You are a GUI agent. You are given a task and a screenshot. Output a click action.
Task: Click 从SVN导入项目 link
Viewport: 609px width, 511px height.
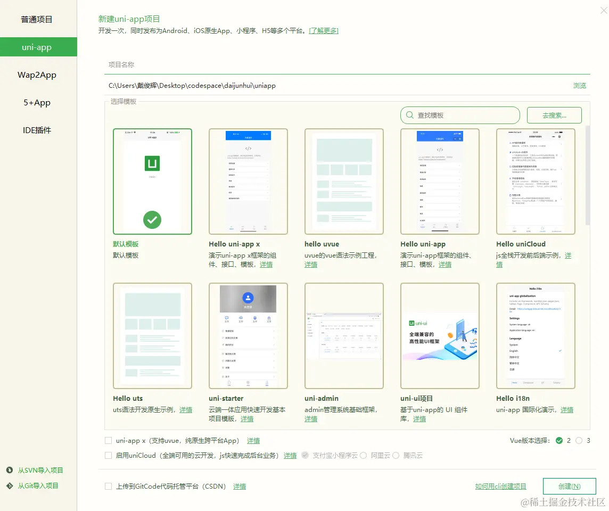tap(40, 470)
